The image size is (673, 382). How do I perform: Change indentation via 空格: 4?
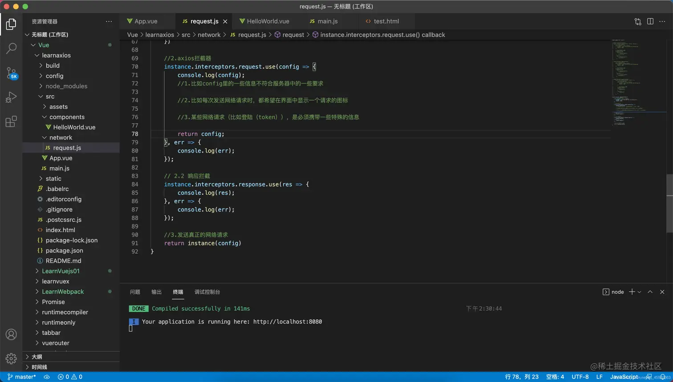coord(555,377)
